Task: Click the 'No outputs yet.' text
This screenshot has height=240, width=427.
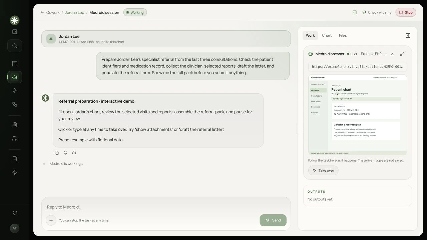Action: point(320,199)
